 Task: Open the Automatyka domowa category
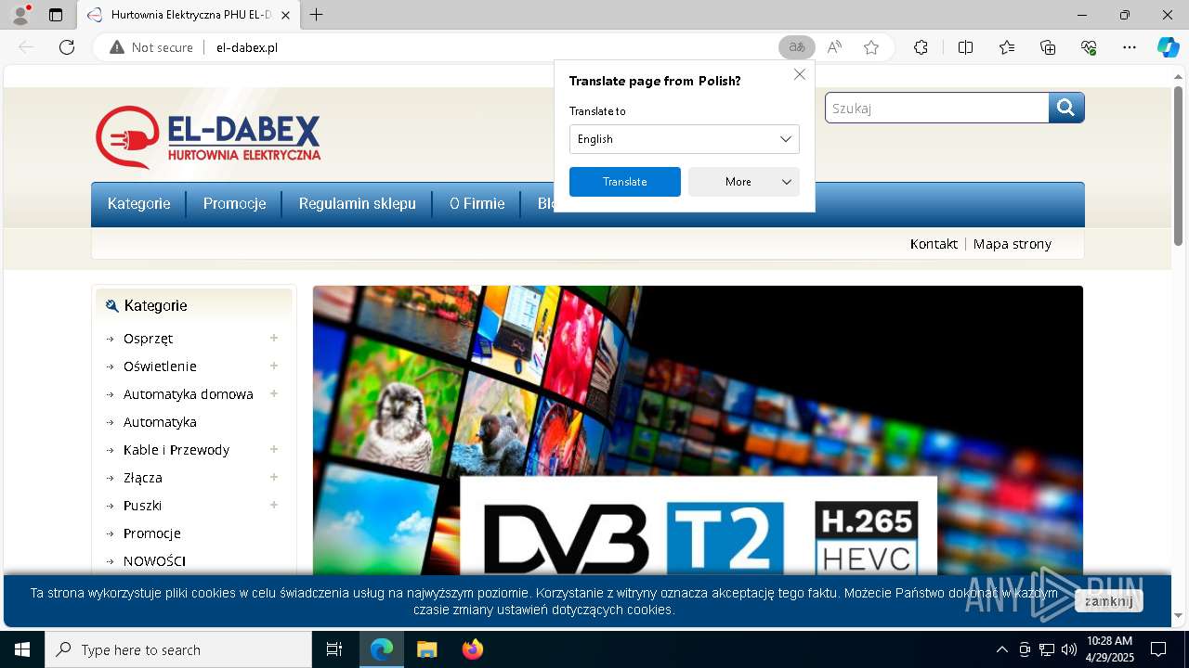189,394
